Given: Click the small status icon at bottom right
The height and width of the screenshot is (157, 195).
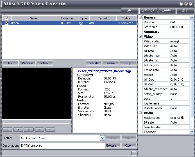Looking at the screenshot, I should pyautogui.click(x=134, y=153).
